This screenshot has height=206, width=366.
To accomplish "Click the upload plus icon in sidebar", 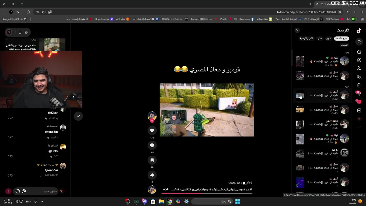I will pyautogui.click(x=359, y=110).
